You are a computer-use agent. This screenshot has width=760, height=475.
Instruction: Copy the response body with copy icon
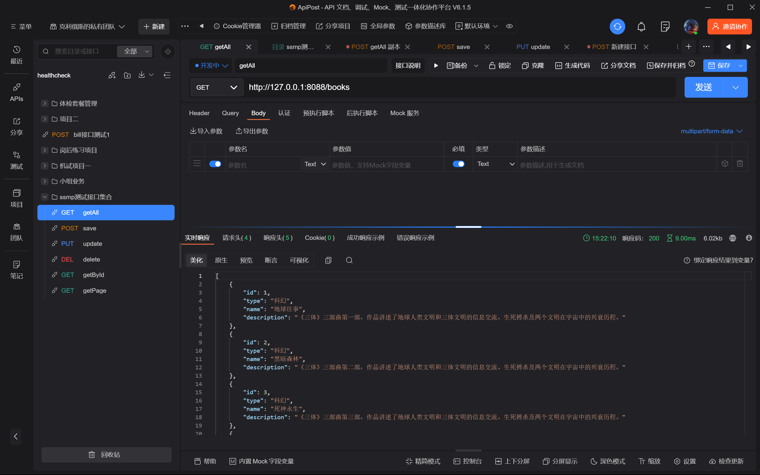click(328, 260)
